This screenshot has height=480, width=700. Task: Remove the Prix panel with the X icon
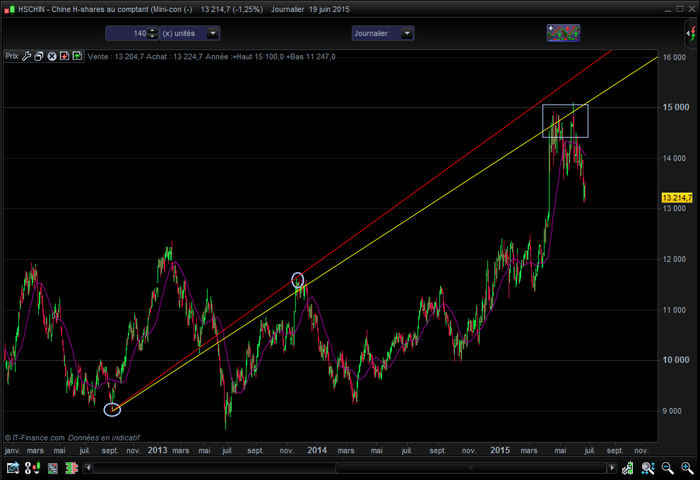52,56
